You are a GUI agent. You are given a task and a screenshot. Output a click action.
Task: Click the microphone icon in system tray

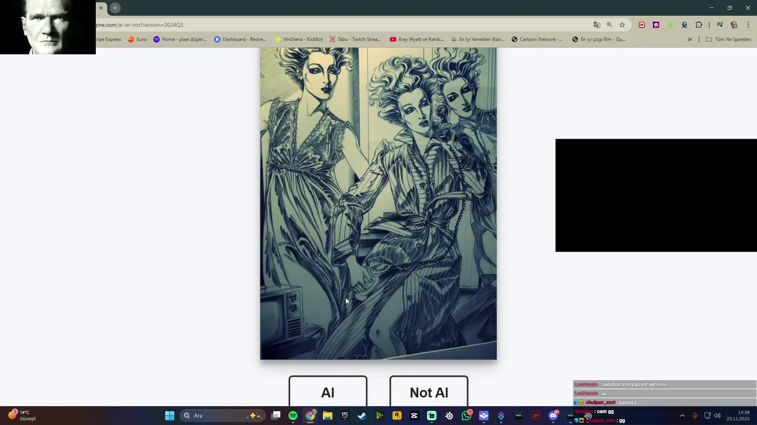point(695,416)
